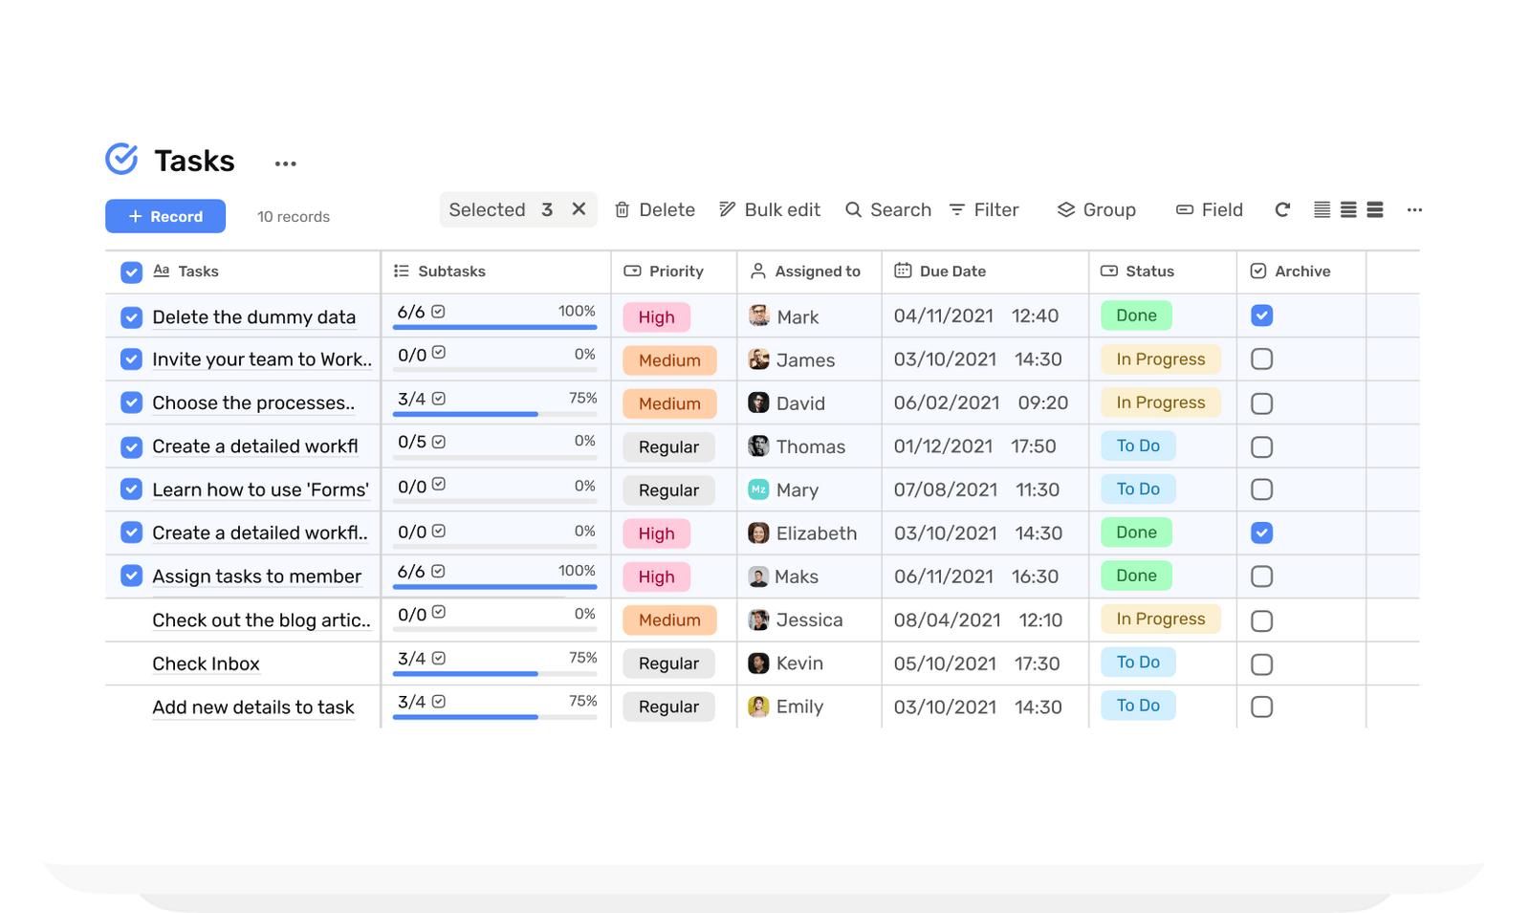Screen dimensions: 1530x913
Task: Click the refresh icon in the toolbar
Action: [x=1281, y=209]
